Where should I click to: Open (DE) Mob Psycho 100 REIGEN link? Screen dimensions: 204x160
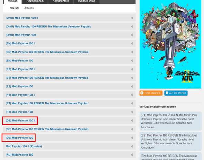tap(47, 129)
